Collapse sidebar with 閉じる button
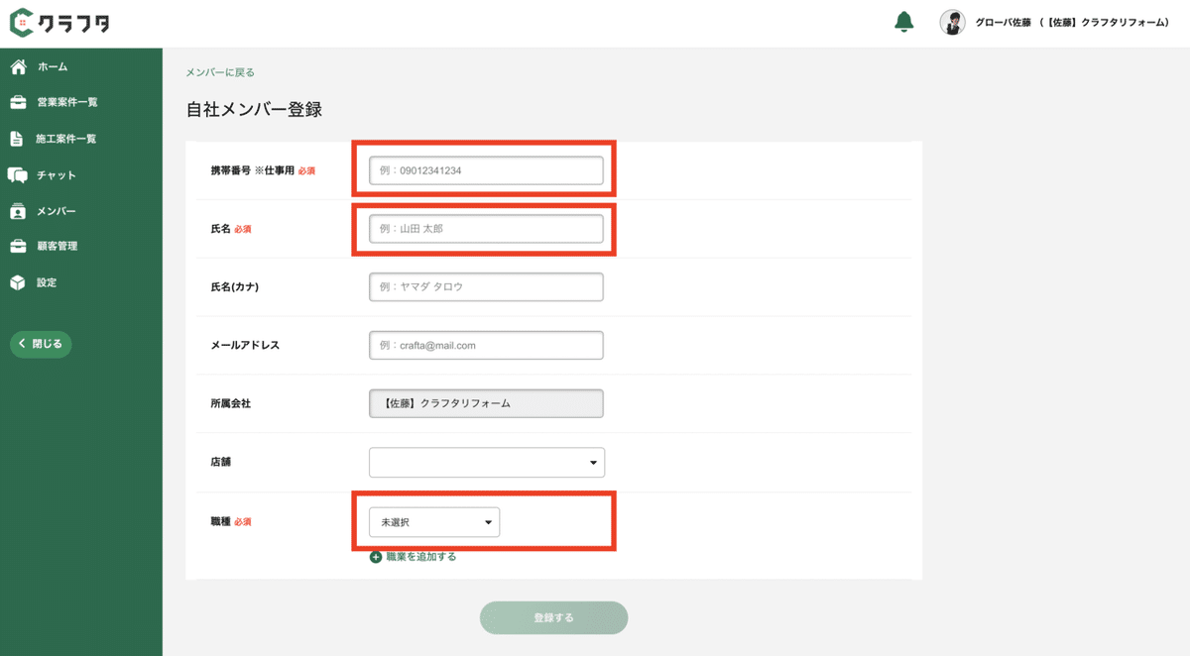 pos(41,344)
